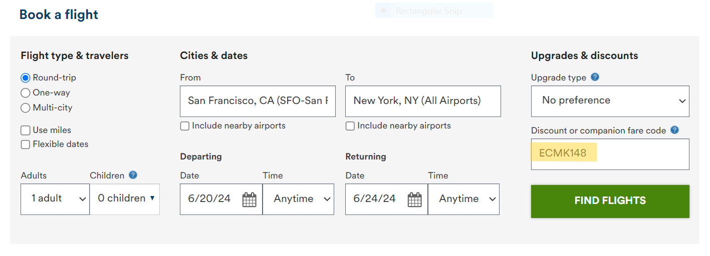Expand the departing Time Anytime dropdown
The height and width of the screenshot is (256, 710).
click(298, 199)
